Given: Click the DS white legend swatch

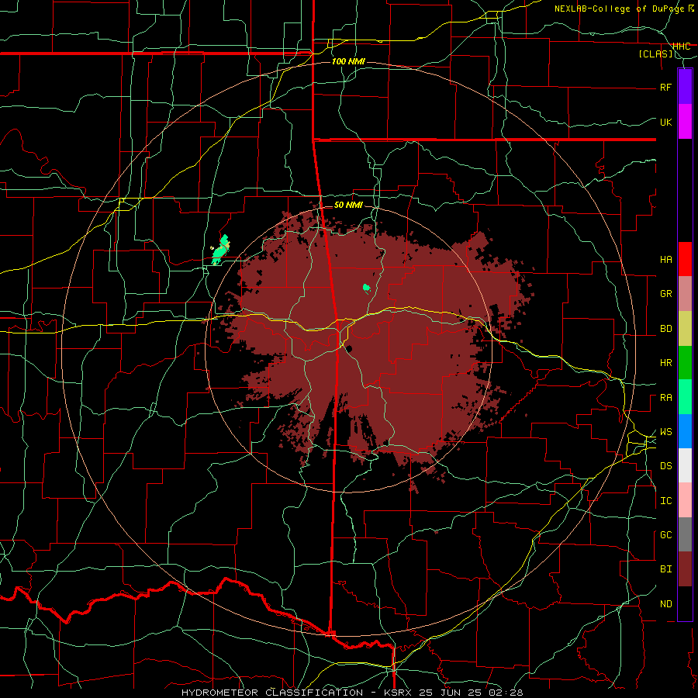Looking at the screenshot, I should point(685,465).
